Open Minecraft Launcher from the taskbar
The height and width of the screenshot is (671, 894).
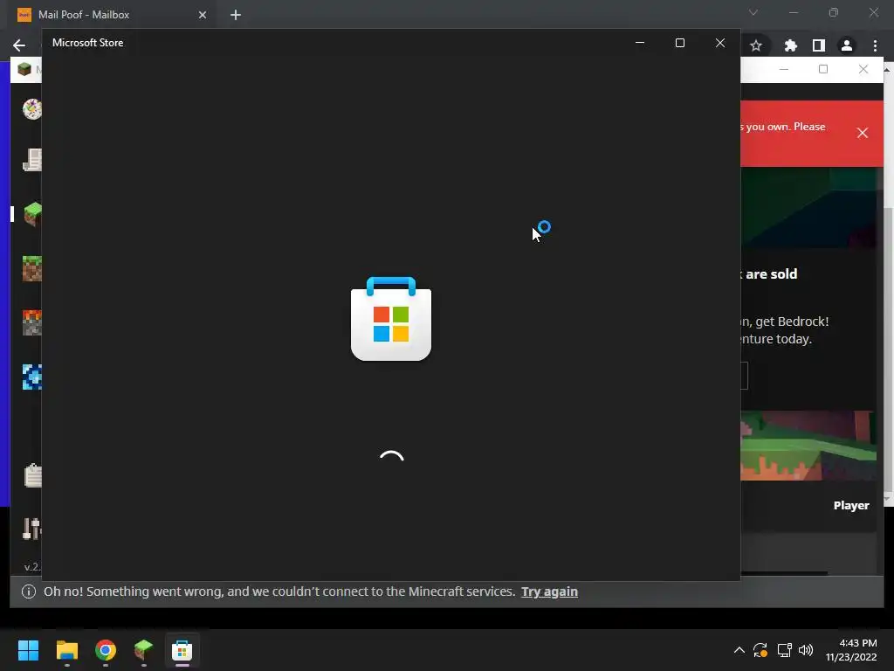144,650
